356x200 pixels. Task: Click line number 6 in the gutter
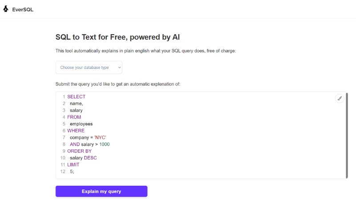[64, 131]
